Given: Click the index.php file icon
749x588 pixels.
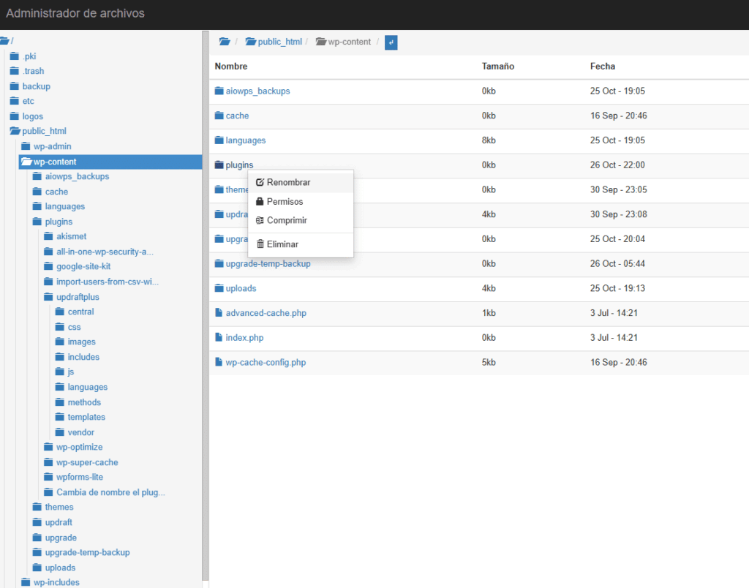Looking at the screenshot, I should coord(219,338).
